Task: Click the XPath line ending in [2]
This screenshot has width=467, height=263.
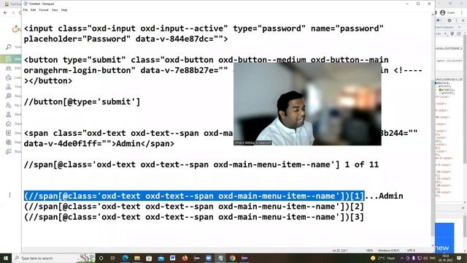Action: point(194,206)
